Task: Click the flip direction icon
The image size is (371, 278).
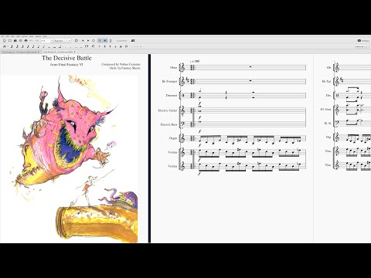Action: point(127,46)
